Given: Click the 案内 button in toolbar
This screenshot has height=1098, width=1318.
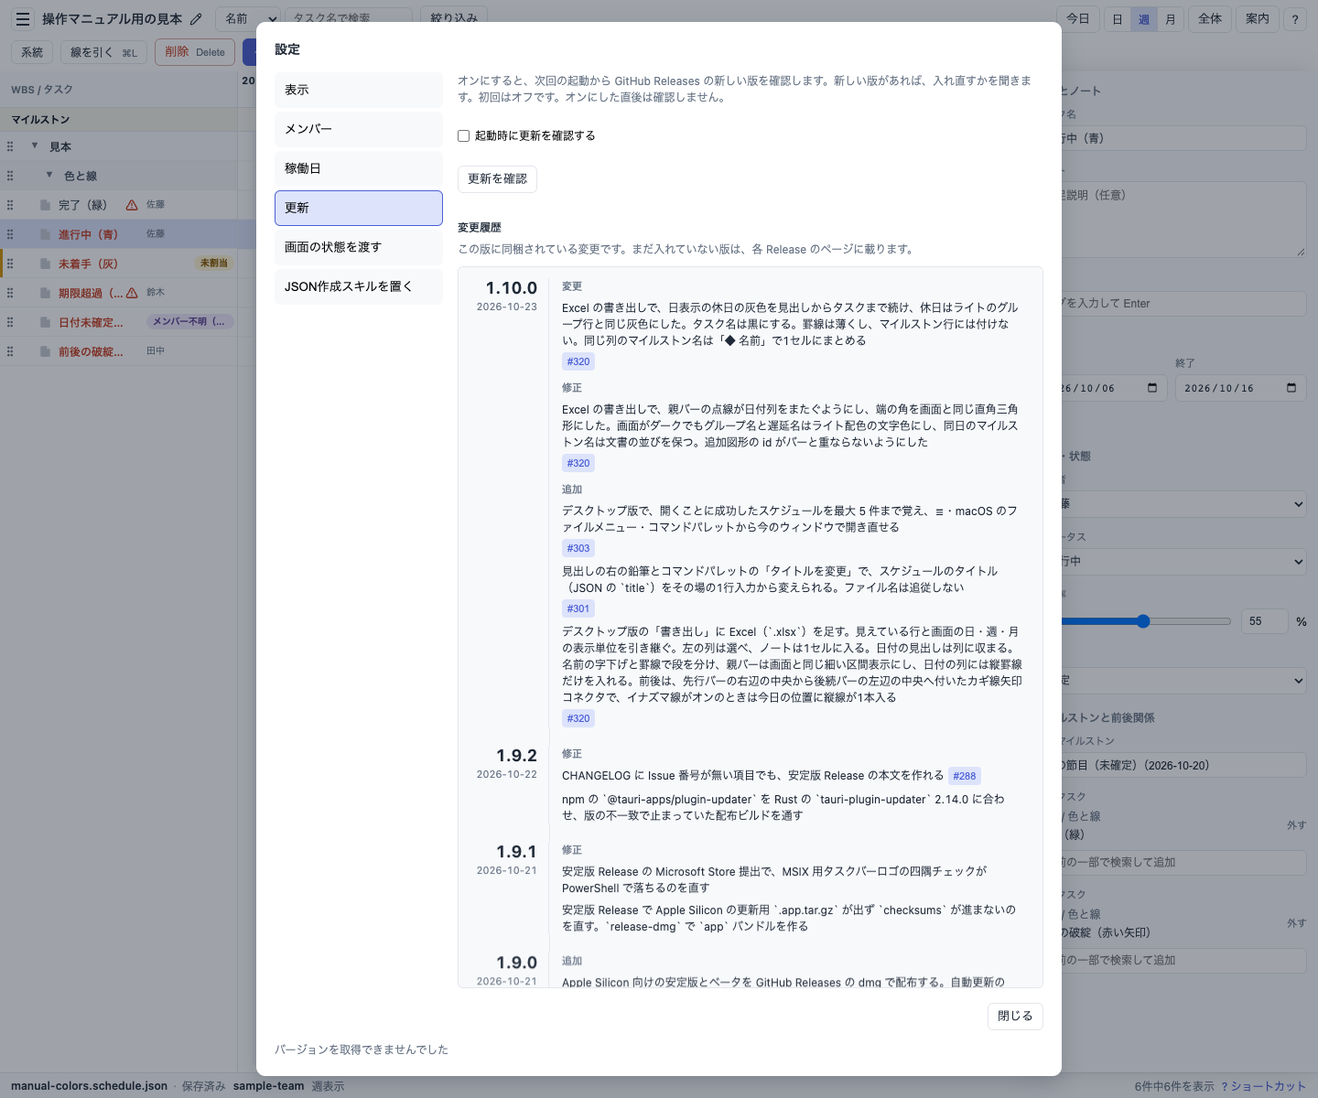Looking at the screenshot, I should point(1258,18).
